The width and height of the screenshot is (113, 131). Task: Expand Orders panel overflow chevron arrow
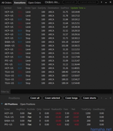click(x=101, y=2)
